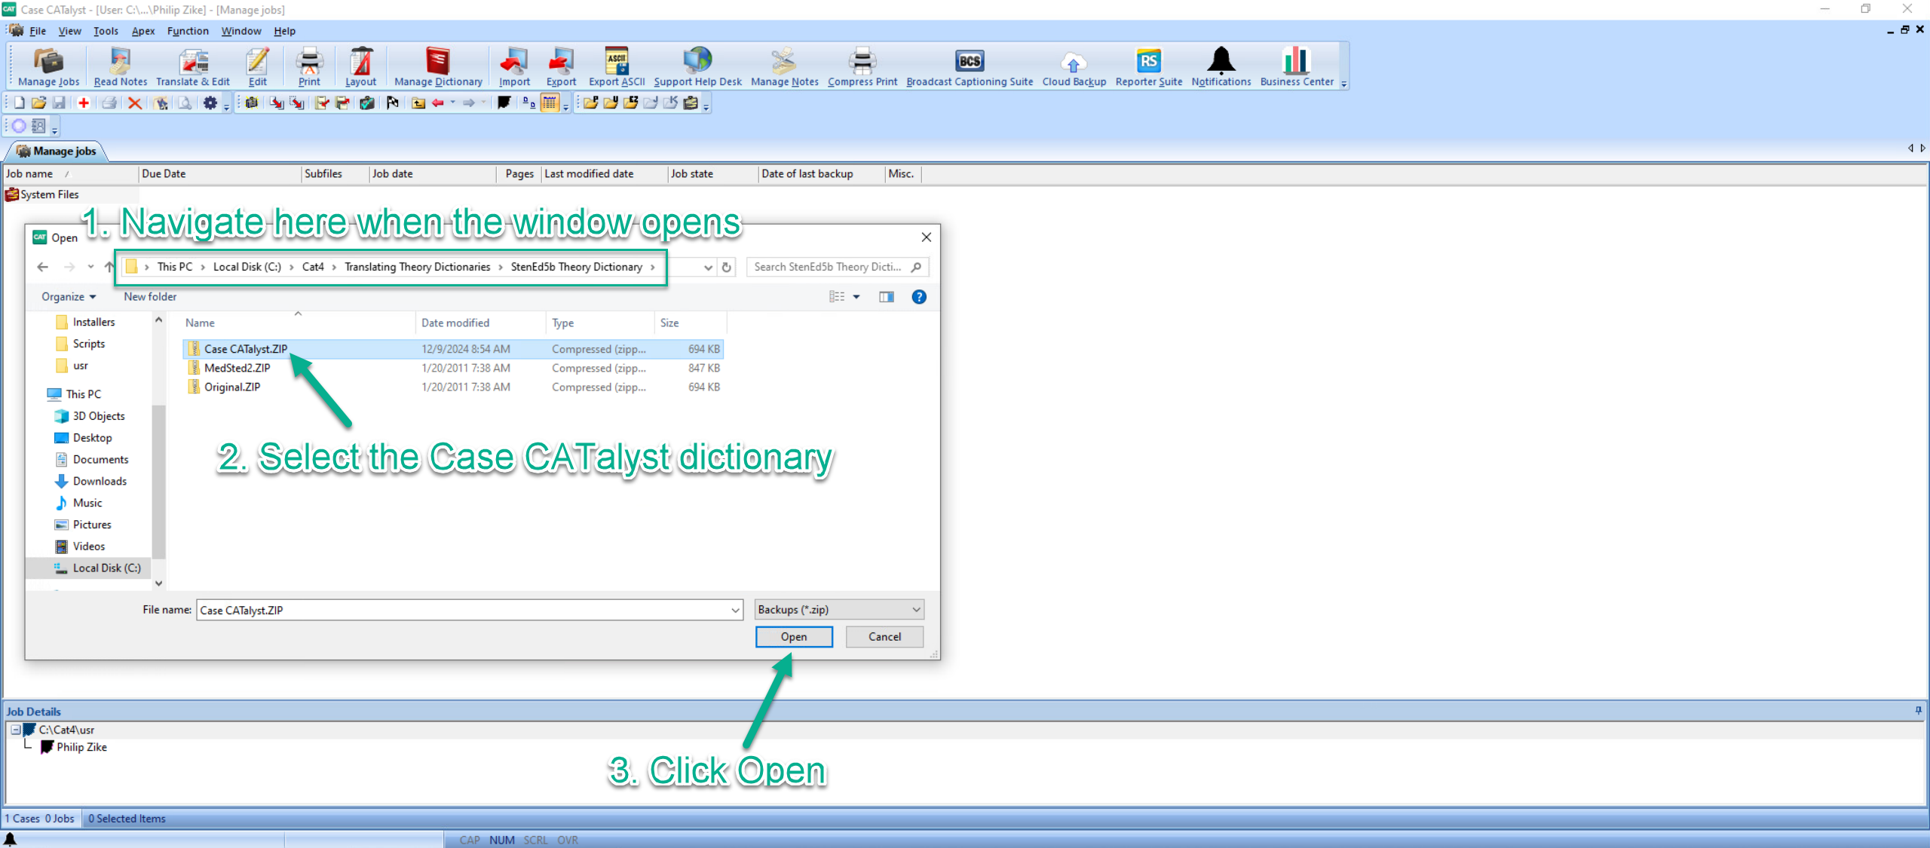Expand the address bar history dropdown
The image size is (1930, 848).
pyautogui.click(x=708, y=267)
